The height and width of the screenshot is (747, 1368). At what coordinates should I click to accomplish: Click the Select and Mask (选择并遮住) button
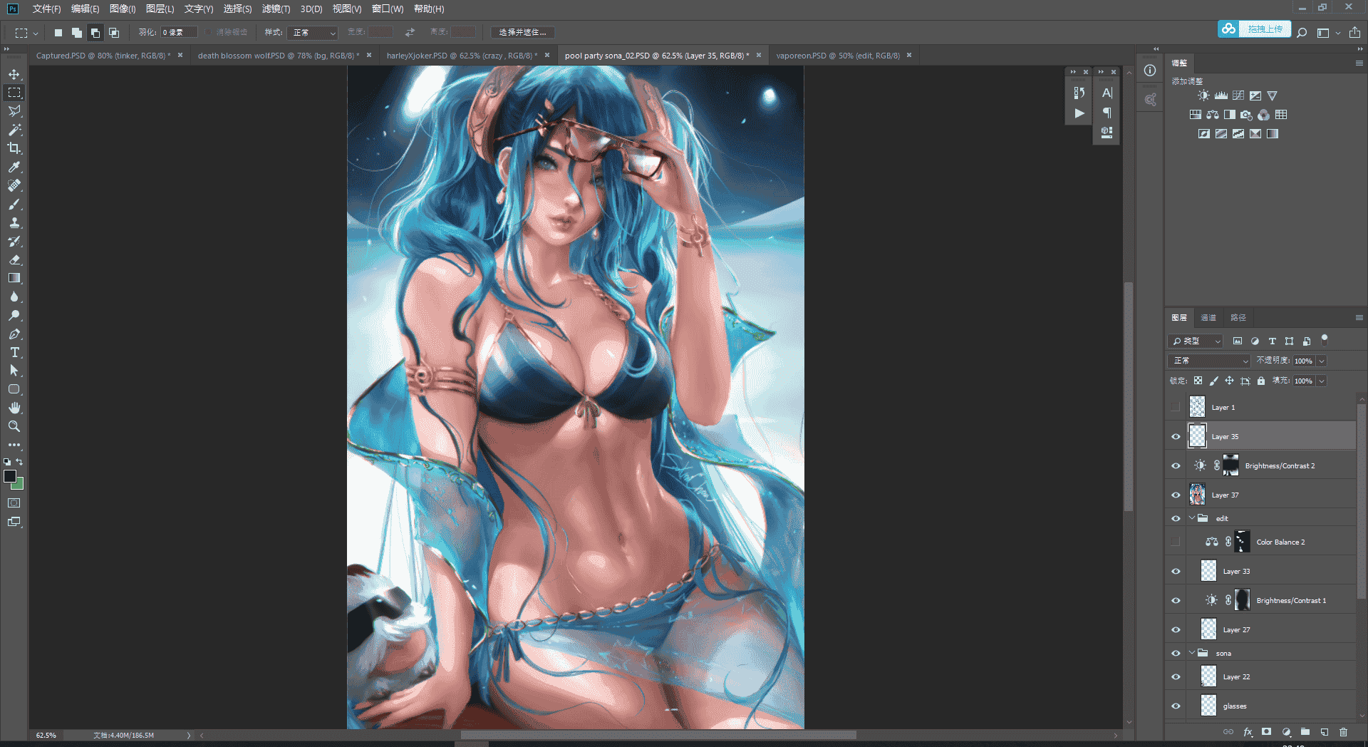(x=522, y=33)
